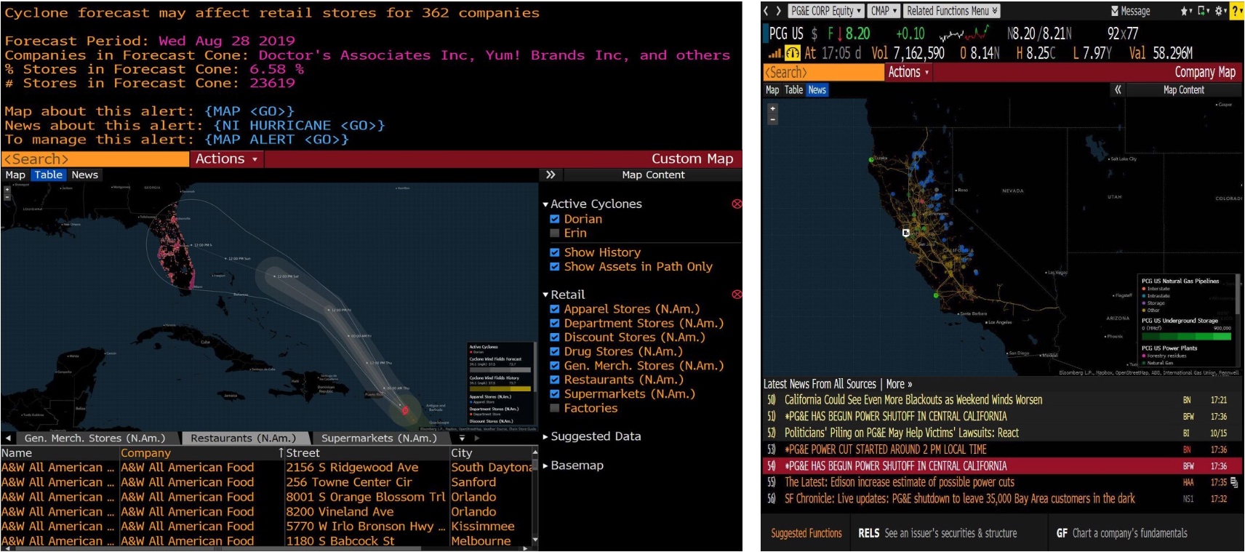The image size is (1245, 552).
Task: Open the yellow question mark help icon
Action: [1236, 11]
